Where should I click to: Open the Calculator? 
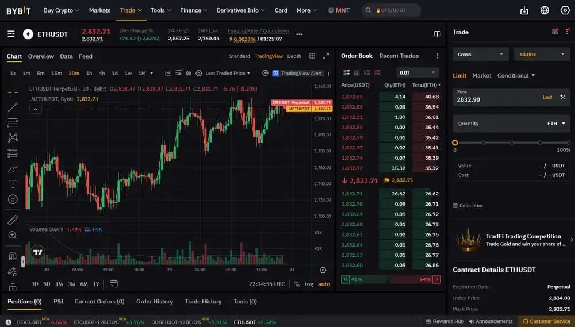[x=468, y=206]
